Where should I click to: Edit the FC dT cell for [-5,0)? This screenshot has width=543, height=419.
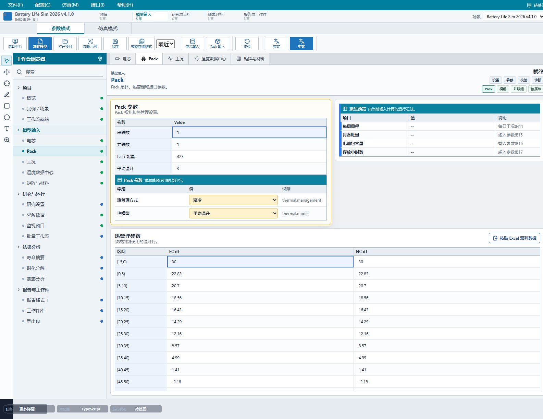coord(260,262)
